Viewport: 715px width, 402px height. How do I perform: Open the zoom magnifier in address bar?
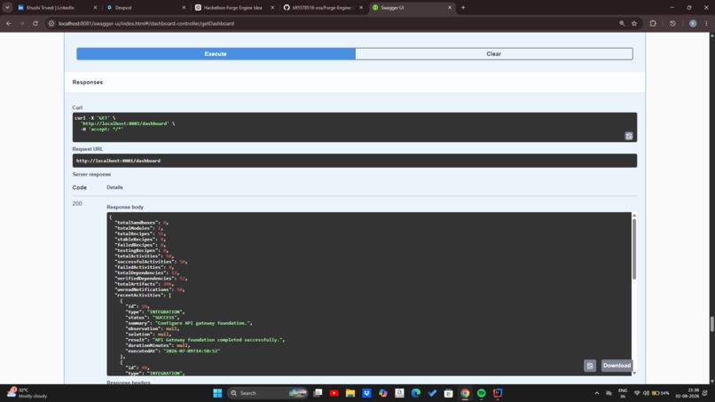(x=622, y=23)
